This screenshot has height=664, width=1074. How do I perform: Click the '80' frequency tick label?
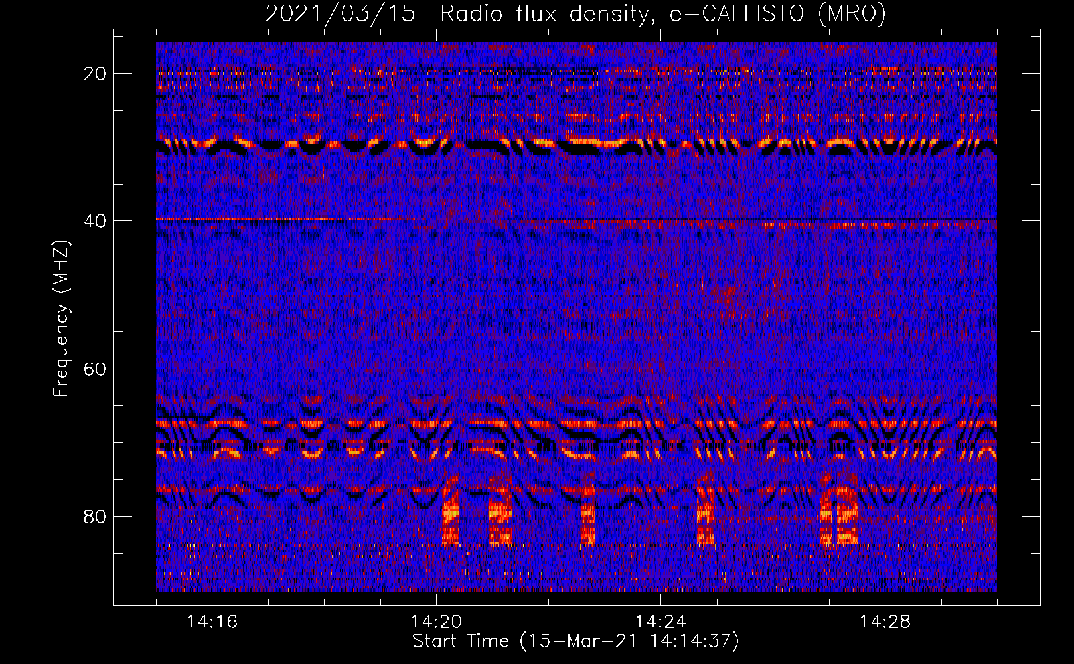(95, 517)
